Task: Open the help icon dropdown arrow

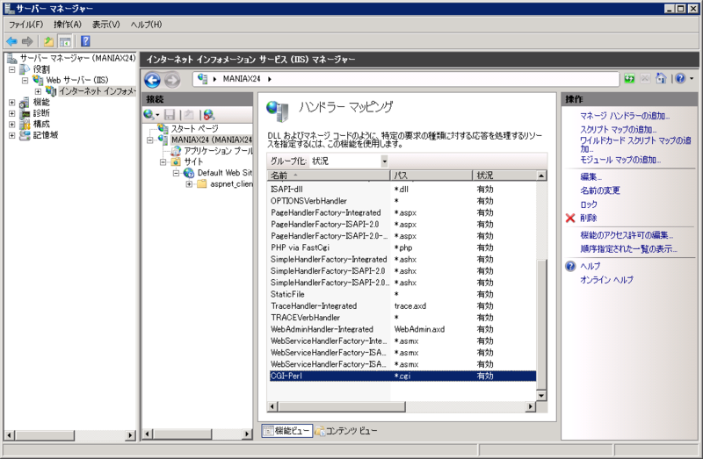Action: 692,79
